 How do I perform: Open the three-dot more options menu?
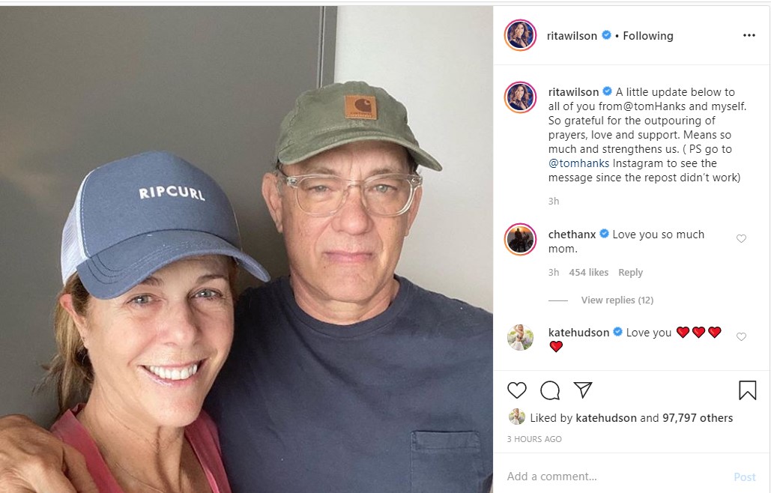pyautogui.click(x=749, y=35)
